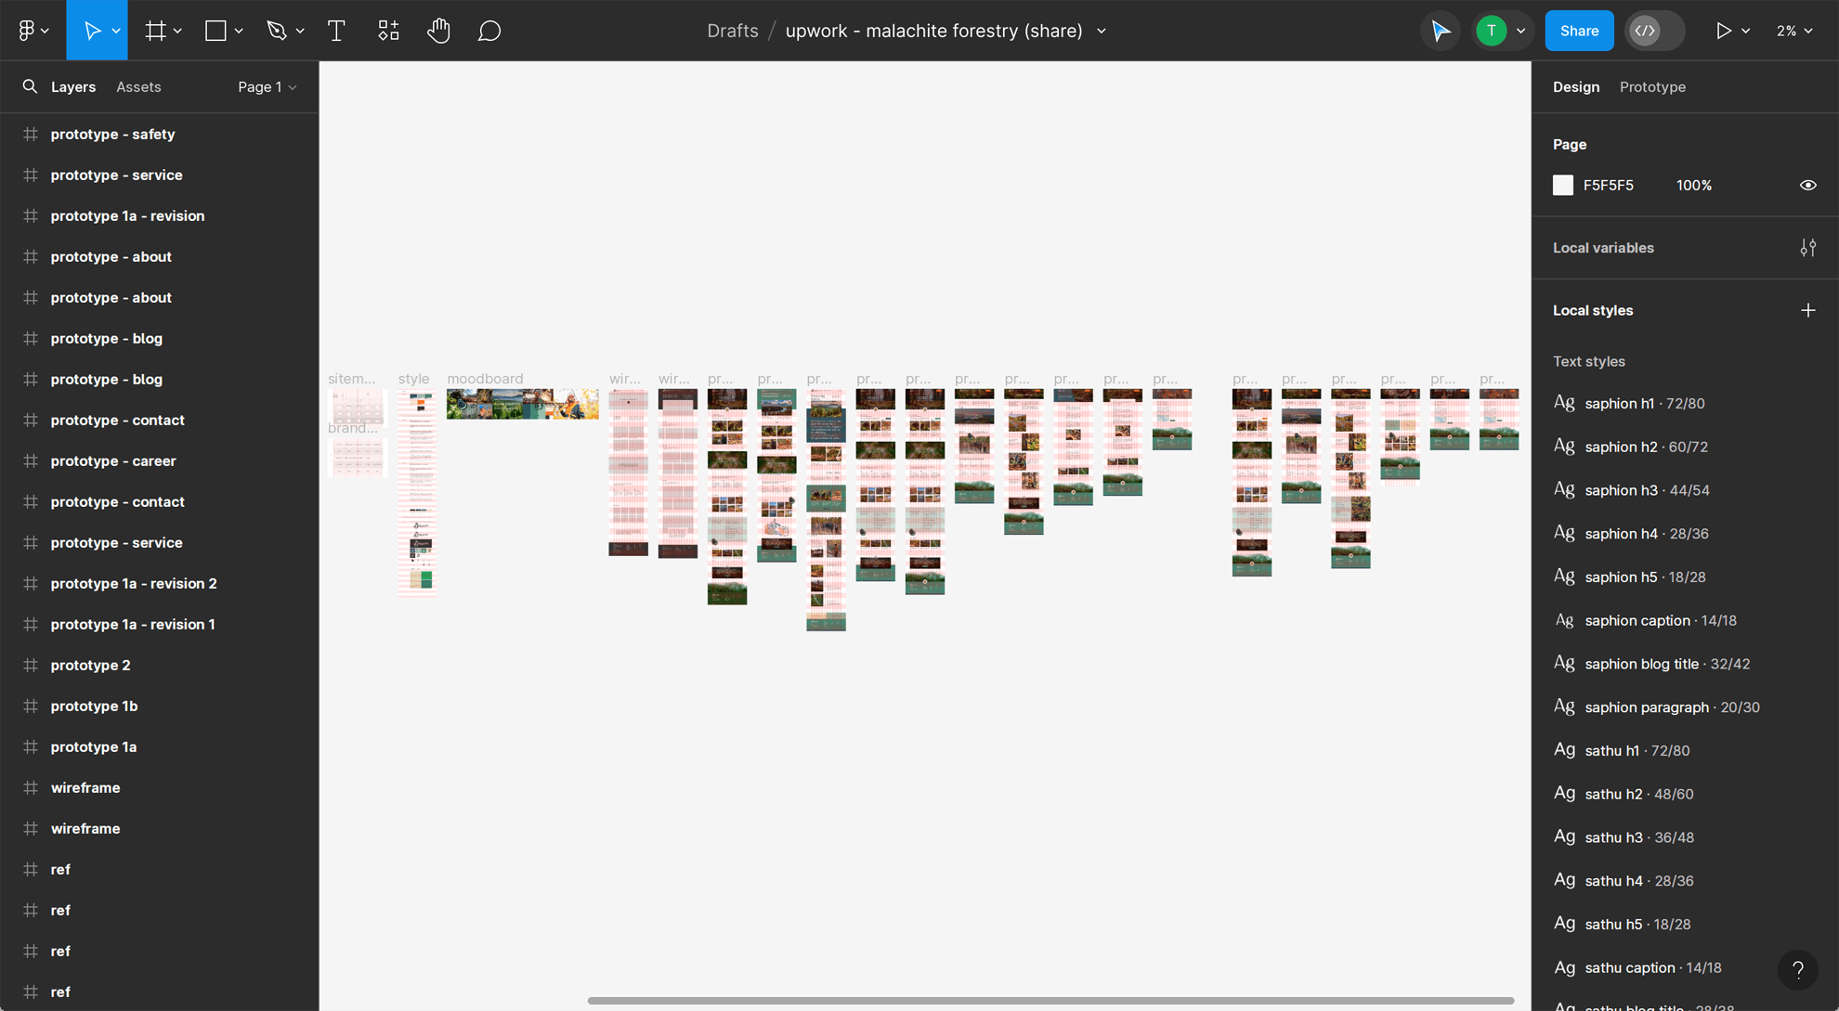Click the Frame tool icon
Screen dimensions: 1839x1011
pos(154,30)
